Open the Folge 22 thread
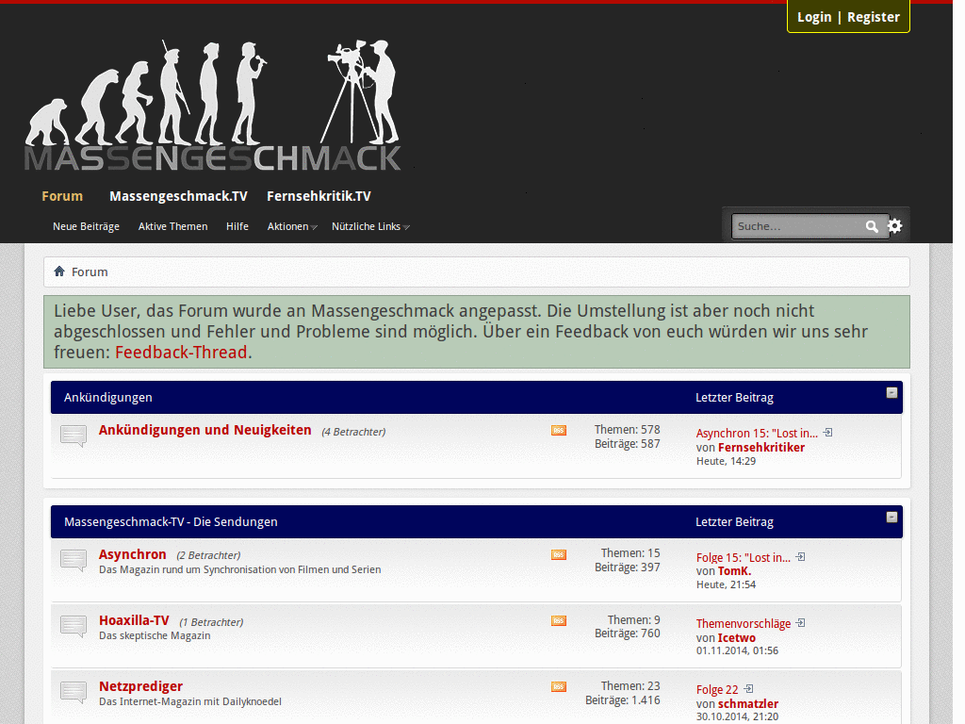965x724 pixels. coord(717,689)
